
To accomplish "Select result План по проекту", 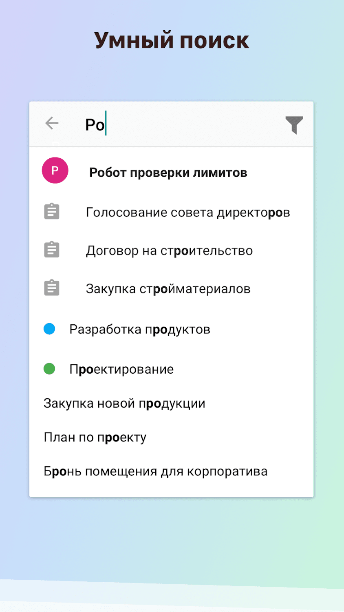I will [x=95, y=437].
